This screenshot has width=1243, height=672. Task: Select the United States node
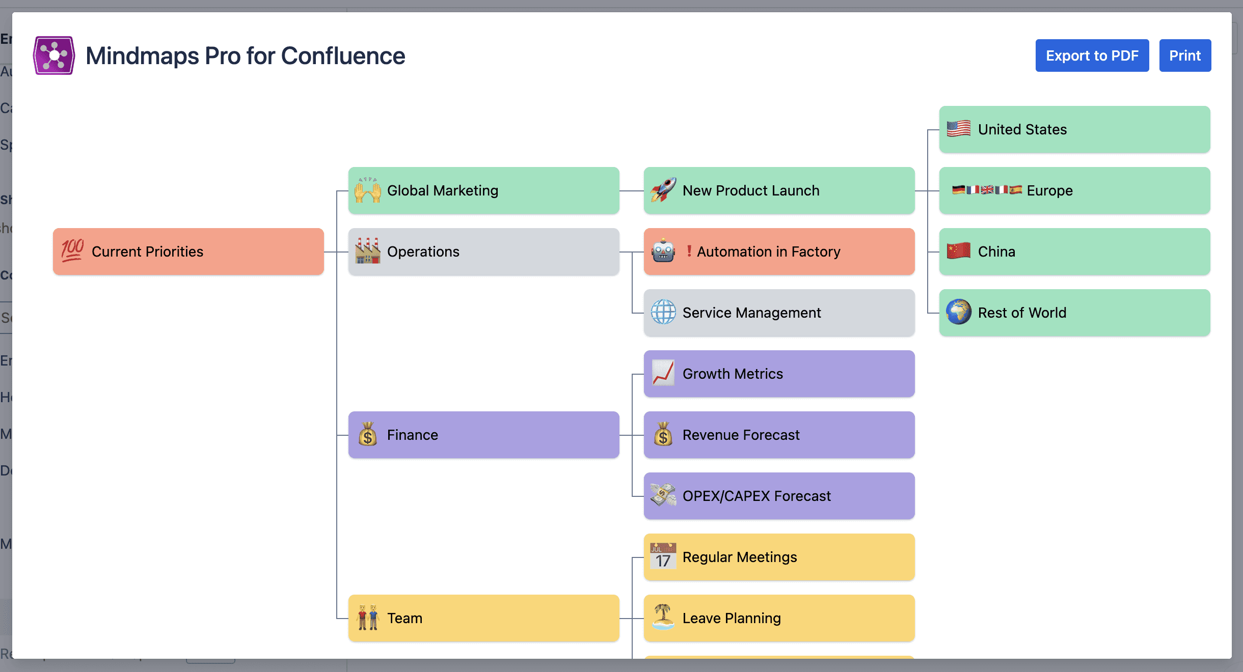click(x=1075, y=129)
